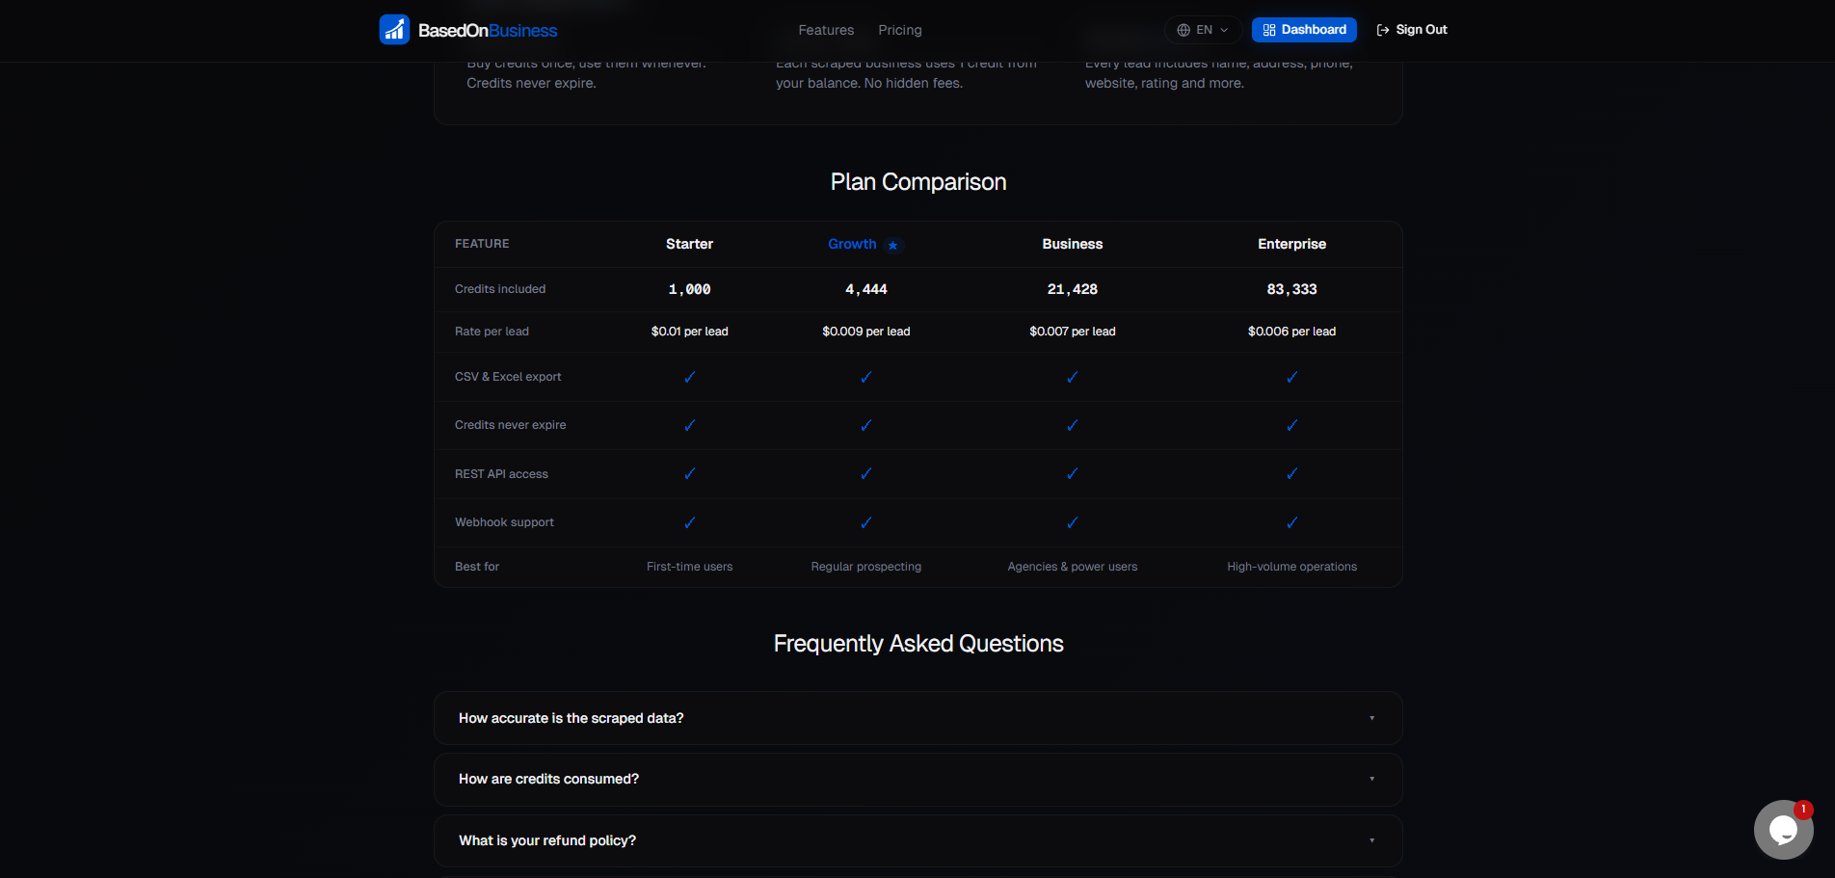Open the EN language dropdown
The width and height of the screenshot is (1835, 878).
click(1203, 30)
